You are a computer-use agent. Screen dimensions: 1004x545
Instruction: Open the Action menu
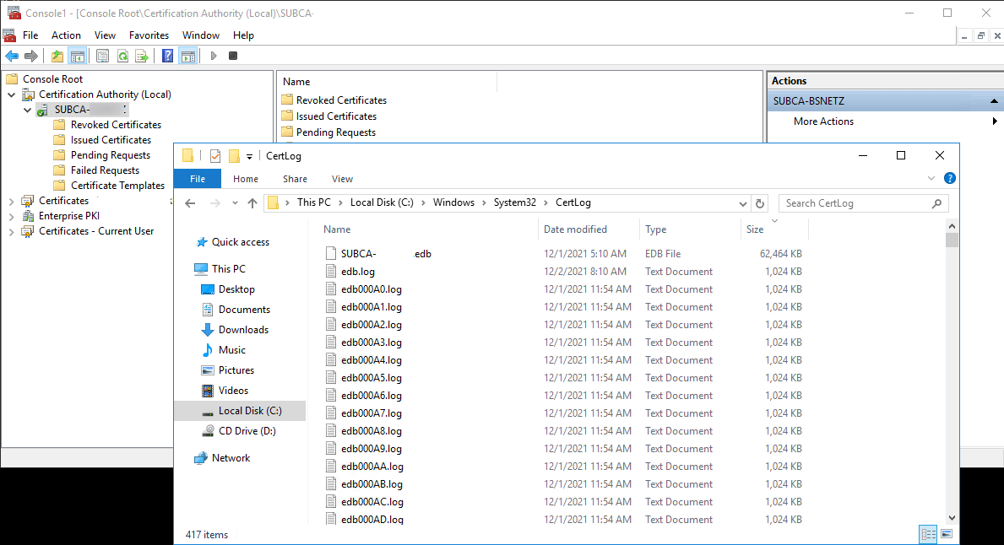click(66, 35)
